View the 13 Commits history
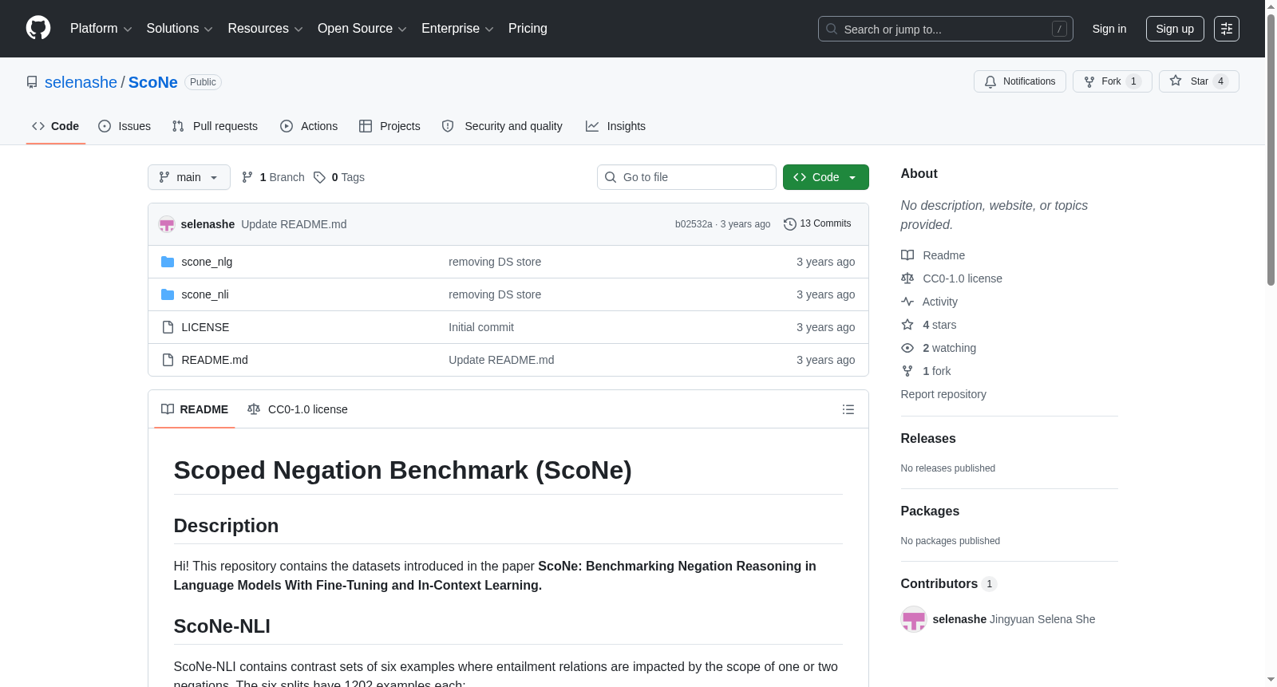1277x687 pixels. tap(817, 223)
